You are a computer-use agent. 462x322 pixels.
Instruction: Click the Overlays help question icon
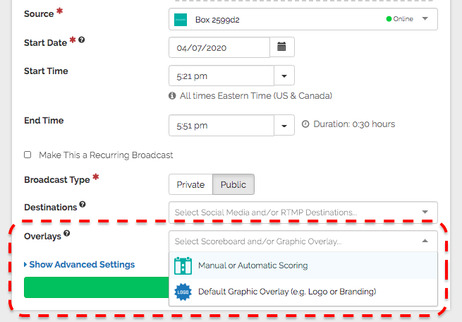click(x=67, y=234)
